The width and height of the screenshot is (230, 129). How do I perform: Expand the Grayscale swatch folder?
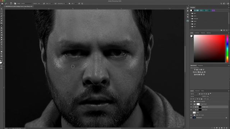pos(191,19)
